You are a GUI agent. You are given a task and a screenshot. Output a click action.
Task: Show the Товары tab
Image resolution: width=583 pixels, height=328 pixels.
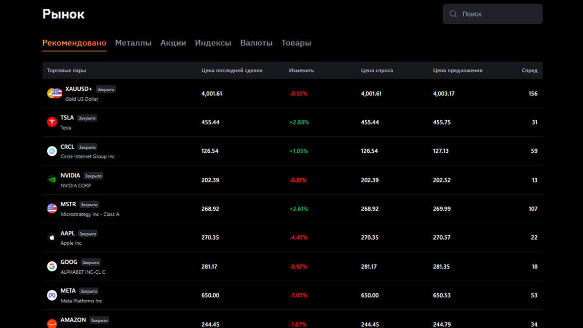[x=296, y=43]
